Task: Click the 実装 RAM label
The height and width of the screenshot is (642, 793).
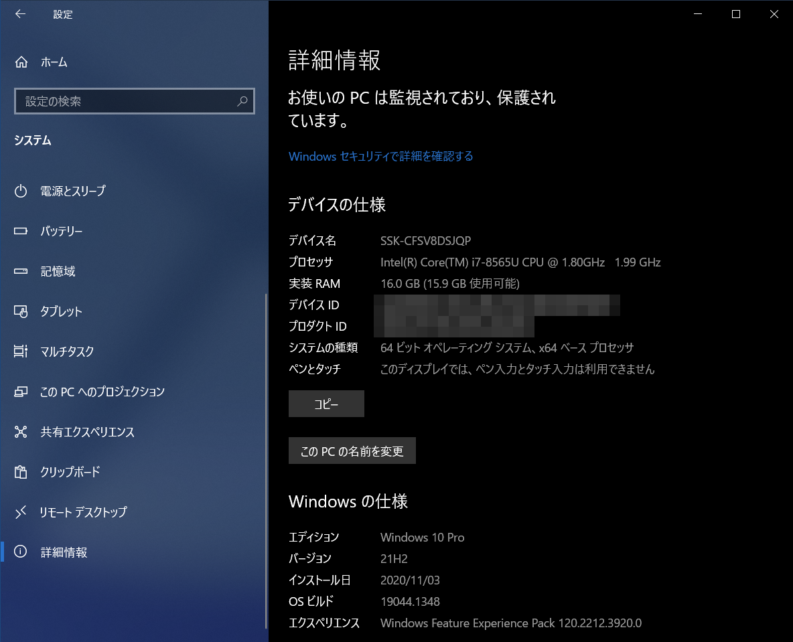Action: pyautogui.click(x=315, y=284)
